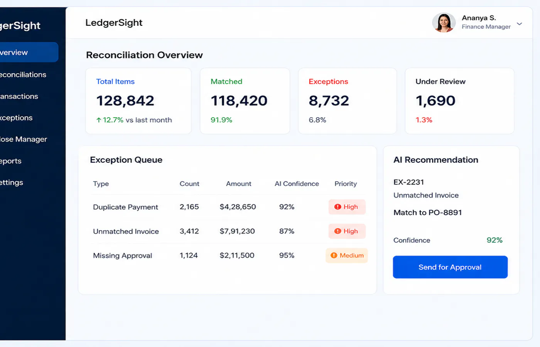Click the Match to PO-8891 recommendation
Image resolution: width=540 pixels, height=347 pixels.
427,212
